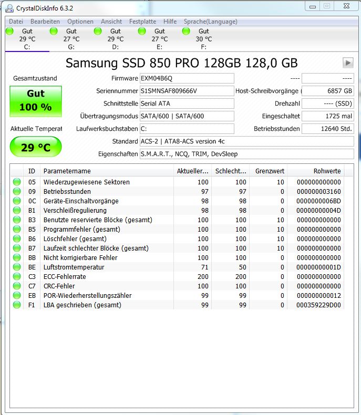Click status dot for Programmfehler row
Viewport: 361px width, 415px height.
coord(17,229)
